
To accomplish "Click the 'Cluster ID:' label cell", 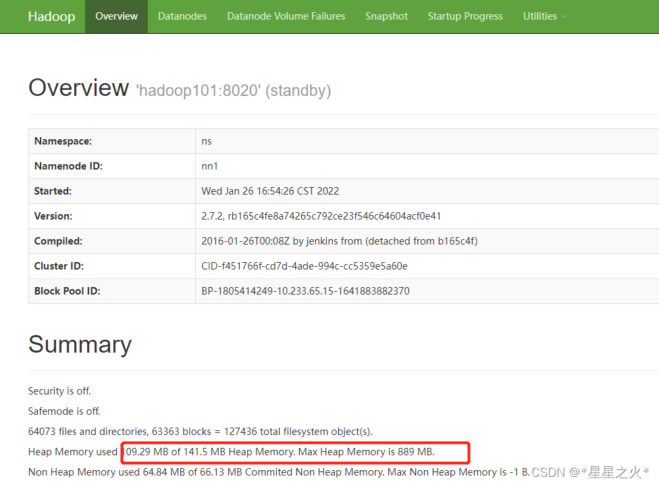I will (x=112, y=266).
